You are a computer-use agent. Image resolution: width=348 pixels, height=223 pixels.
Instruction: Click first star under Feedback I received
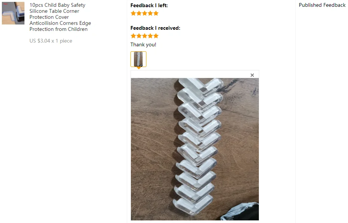pos(133,36)
